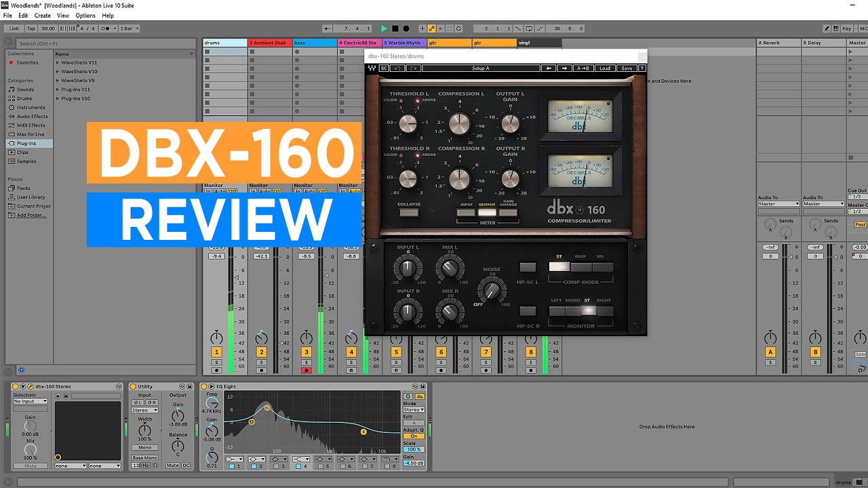The image size is (868, 488).
Task: Toggle Utility Mono button
Action: 145,447
